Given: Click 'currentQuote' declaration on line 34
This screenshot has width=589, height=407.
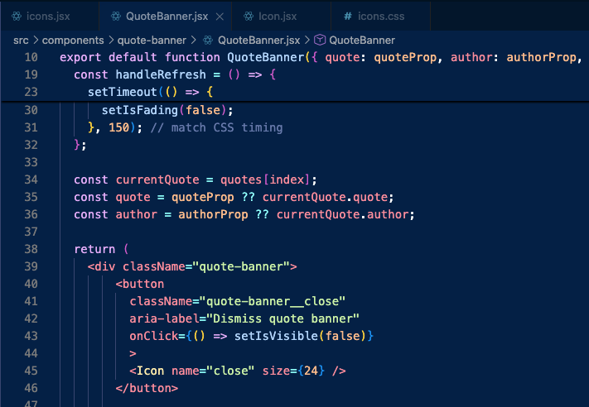Looking at the screenshot, I should pyautogui.click(x=157, y=180).
